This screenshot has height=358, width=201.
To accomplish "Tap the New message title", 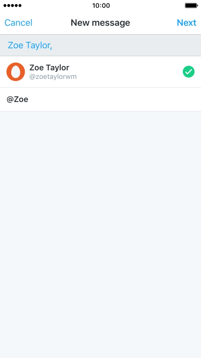I will pos(100,22).
